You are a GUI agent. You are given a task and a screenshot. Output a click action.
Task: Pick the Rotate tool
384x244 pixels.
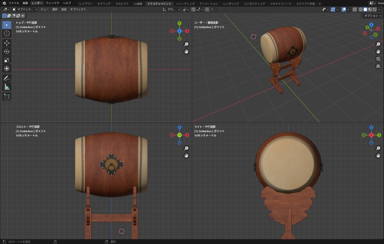coord(7,51)
